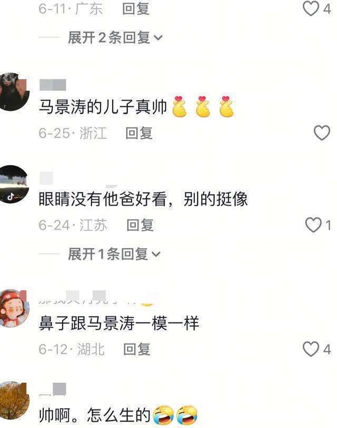Tap the first finger-heart emoji

click(180, 106)
